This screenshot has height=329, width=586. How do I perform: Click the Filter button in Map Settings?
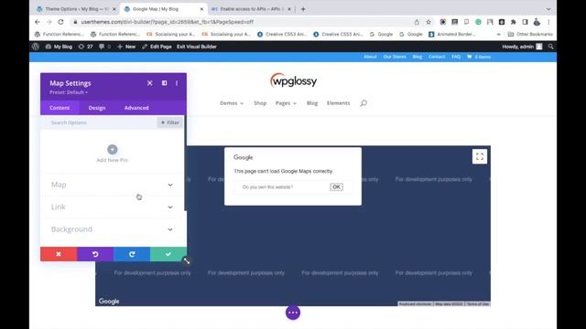[x=170, y=122]
